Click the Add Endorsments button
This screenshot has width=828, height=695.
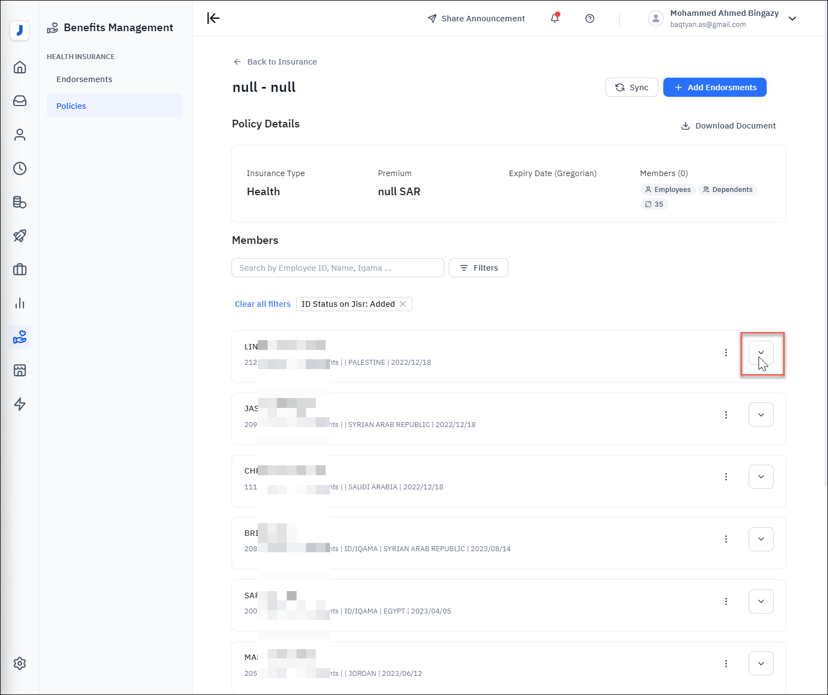coord(715,87)
